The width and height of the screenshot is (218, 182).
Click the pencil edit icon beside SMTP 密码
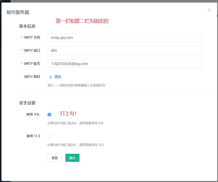click(x=50, y=77)
